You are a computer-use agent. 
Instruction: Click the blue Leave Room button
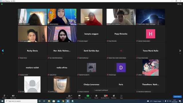click(x=177, y=97)
